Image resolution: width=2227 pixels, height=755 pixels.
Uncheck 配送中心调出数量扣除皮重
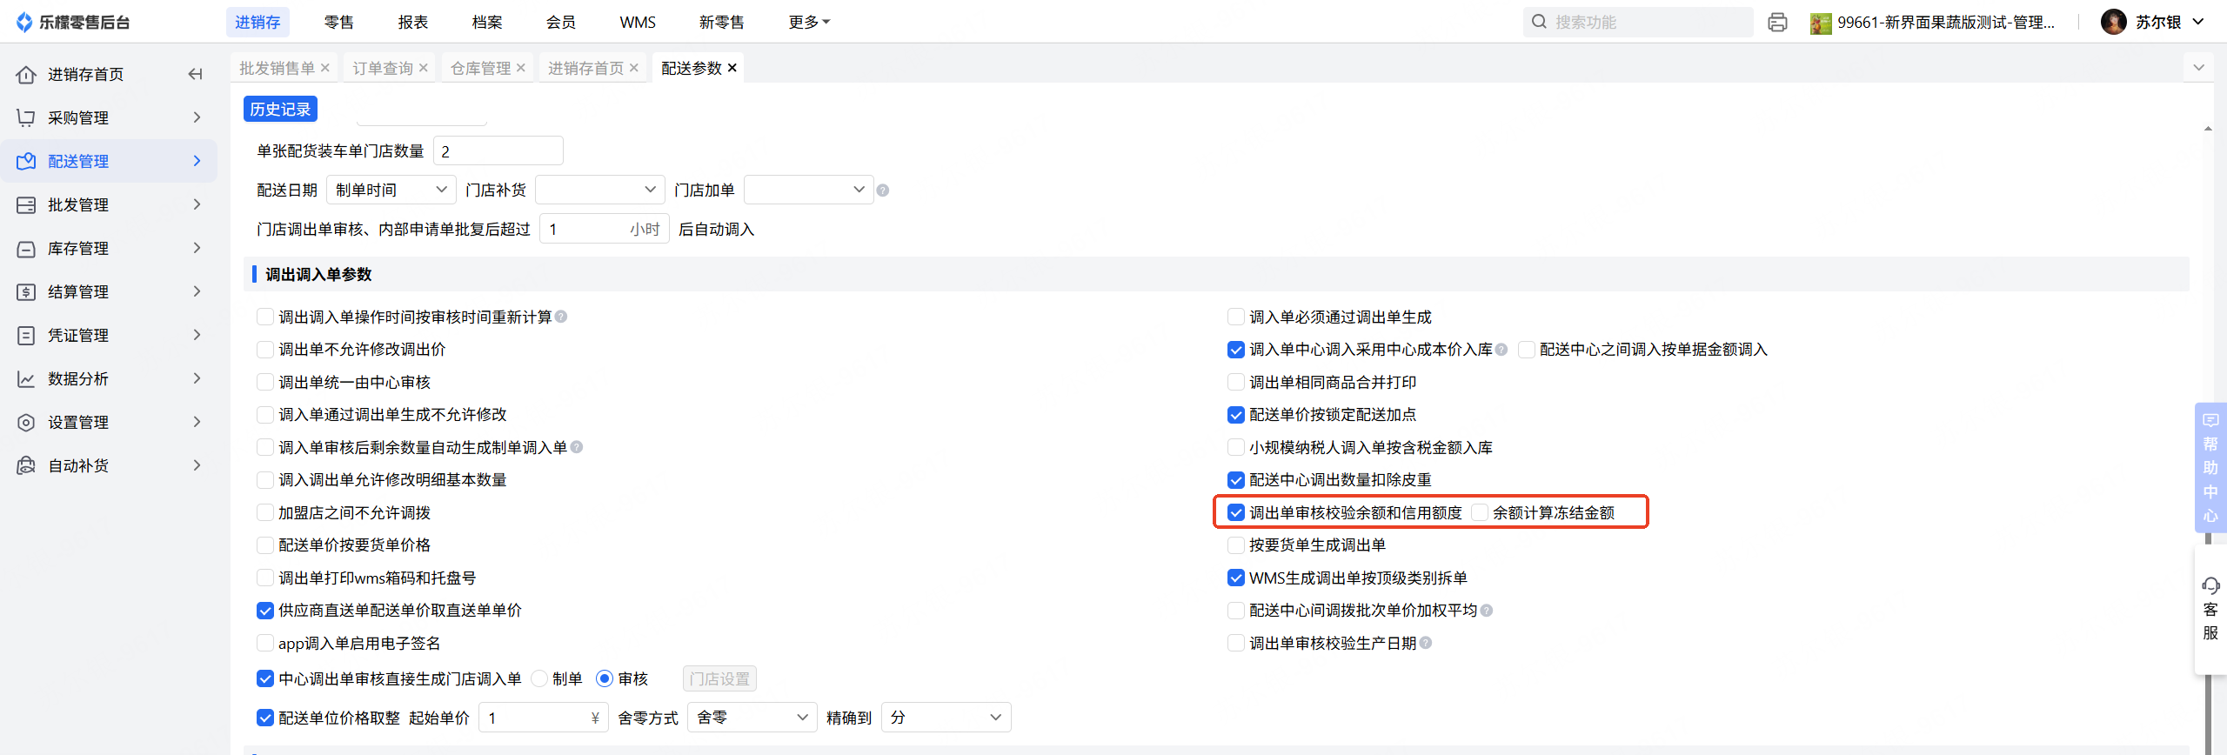click(1235, 480)
